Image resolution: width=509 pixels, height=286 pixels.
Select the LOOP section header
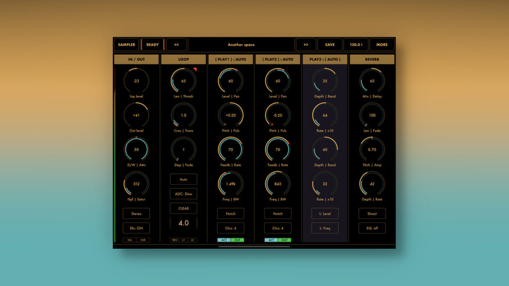[x=183, y=60]
